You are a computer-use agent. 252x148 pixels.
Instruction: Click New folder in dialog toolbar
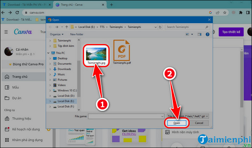click(77, 34)
